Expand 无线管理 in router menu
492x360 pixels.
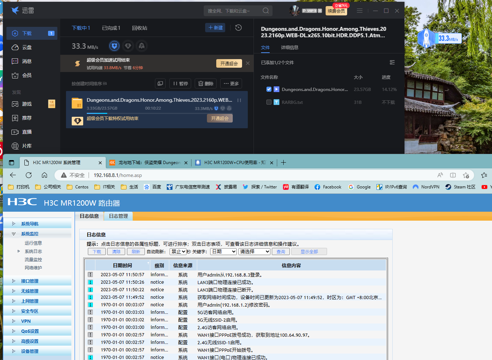coord(30,291)
